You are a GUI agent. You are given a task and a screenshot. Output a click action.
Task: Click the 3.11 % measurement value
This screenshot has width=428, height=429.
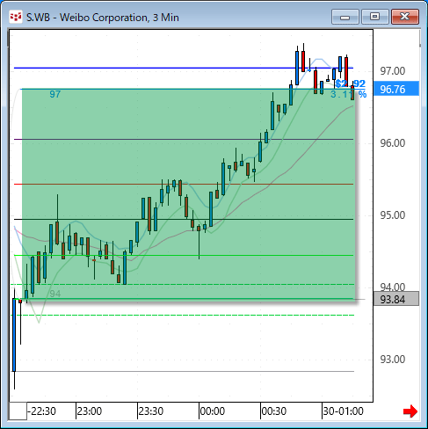349,94
